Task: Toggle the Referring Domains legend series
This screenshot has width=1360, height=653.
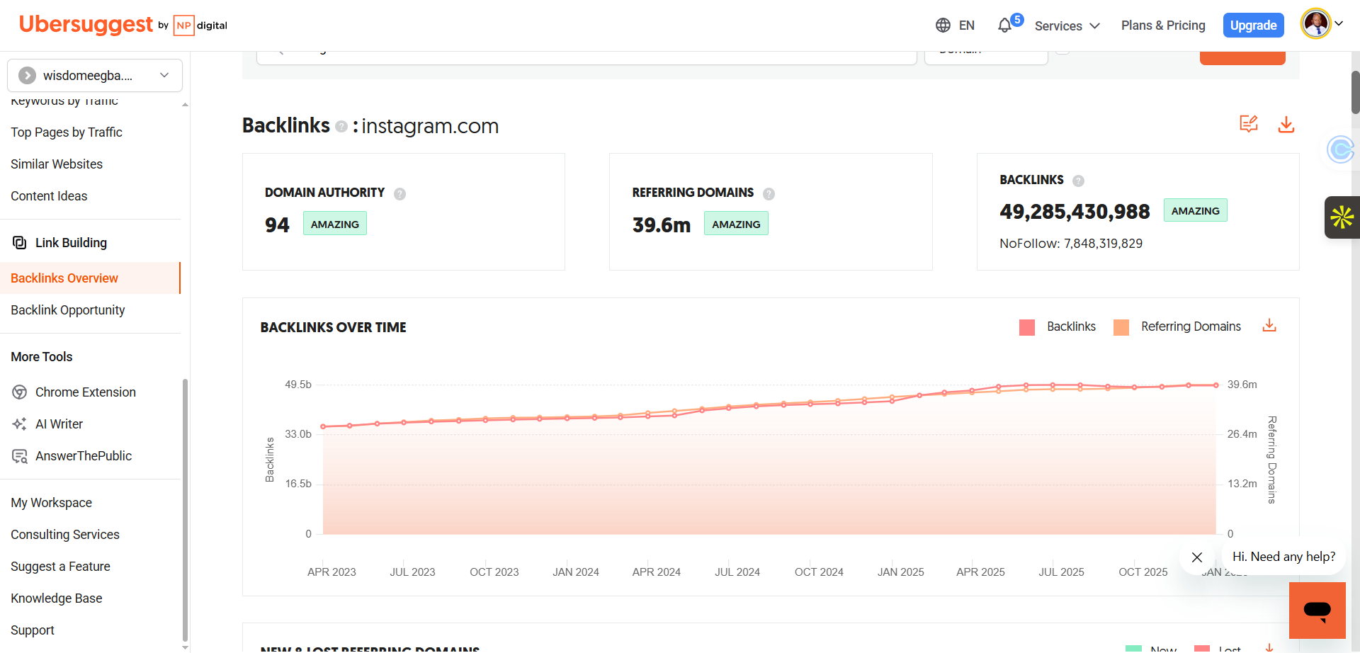Action: [1191, 326]
